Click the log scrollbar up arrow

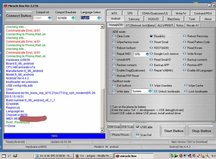(102, 27)
